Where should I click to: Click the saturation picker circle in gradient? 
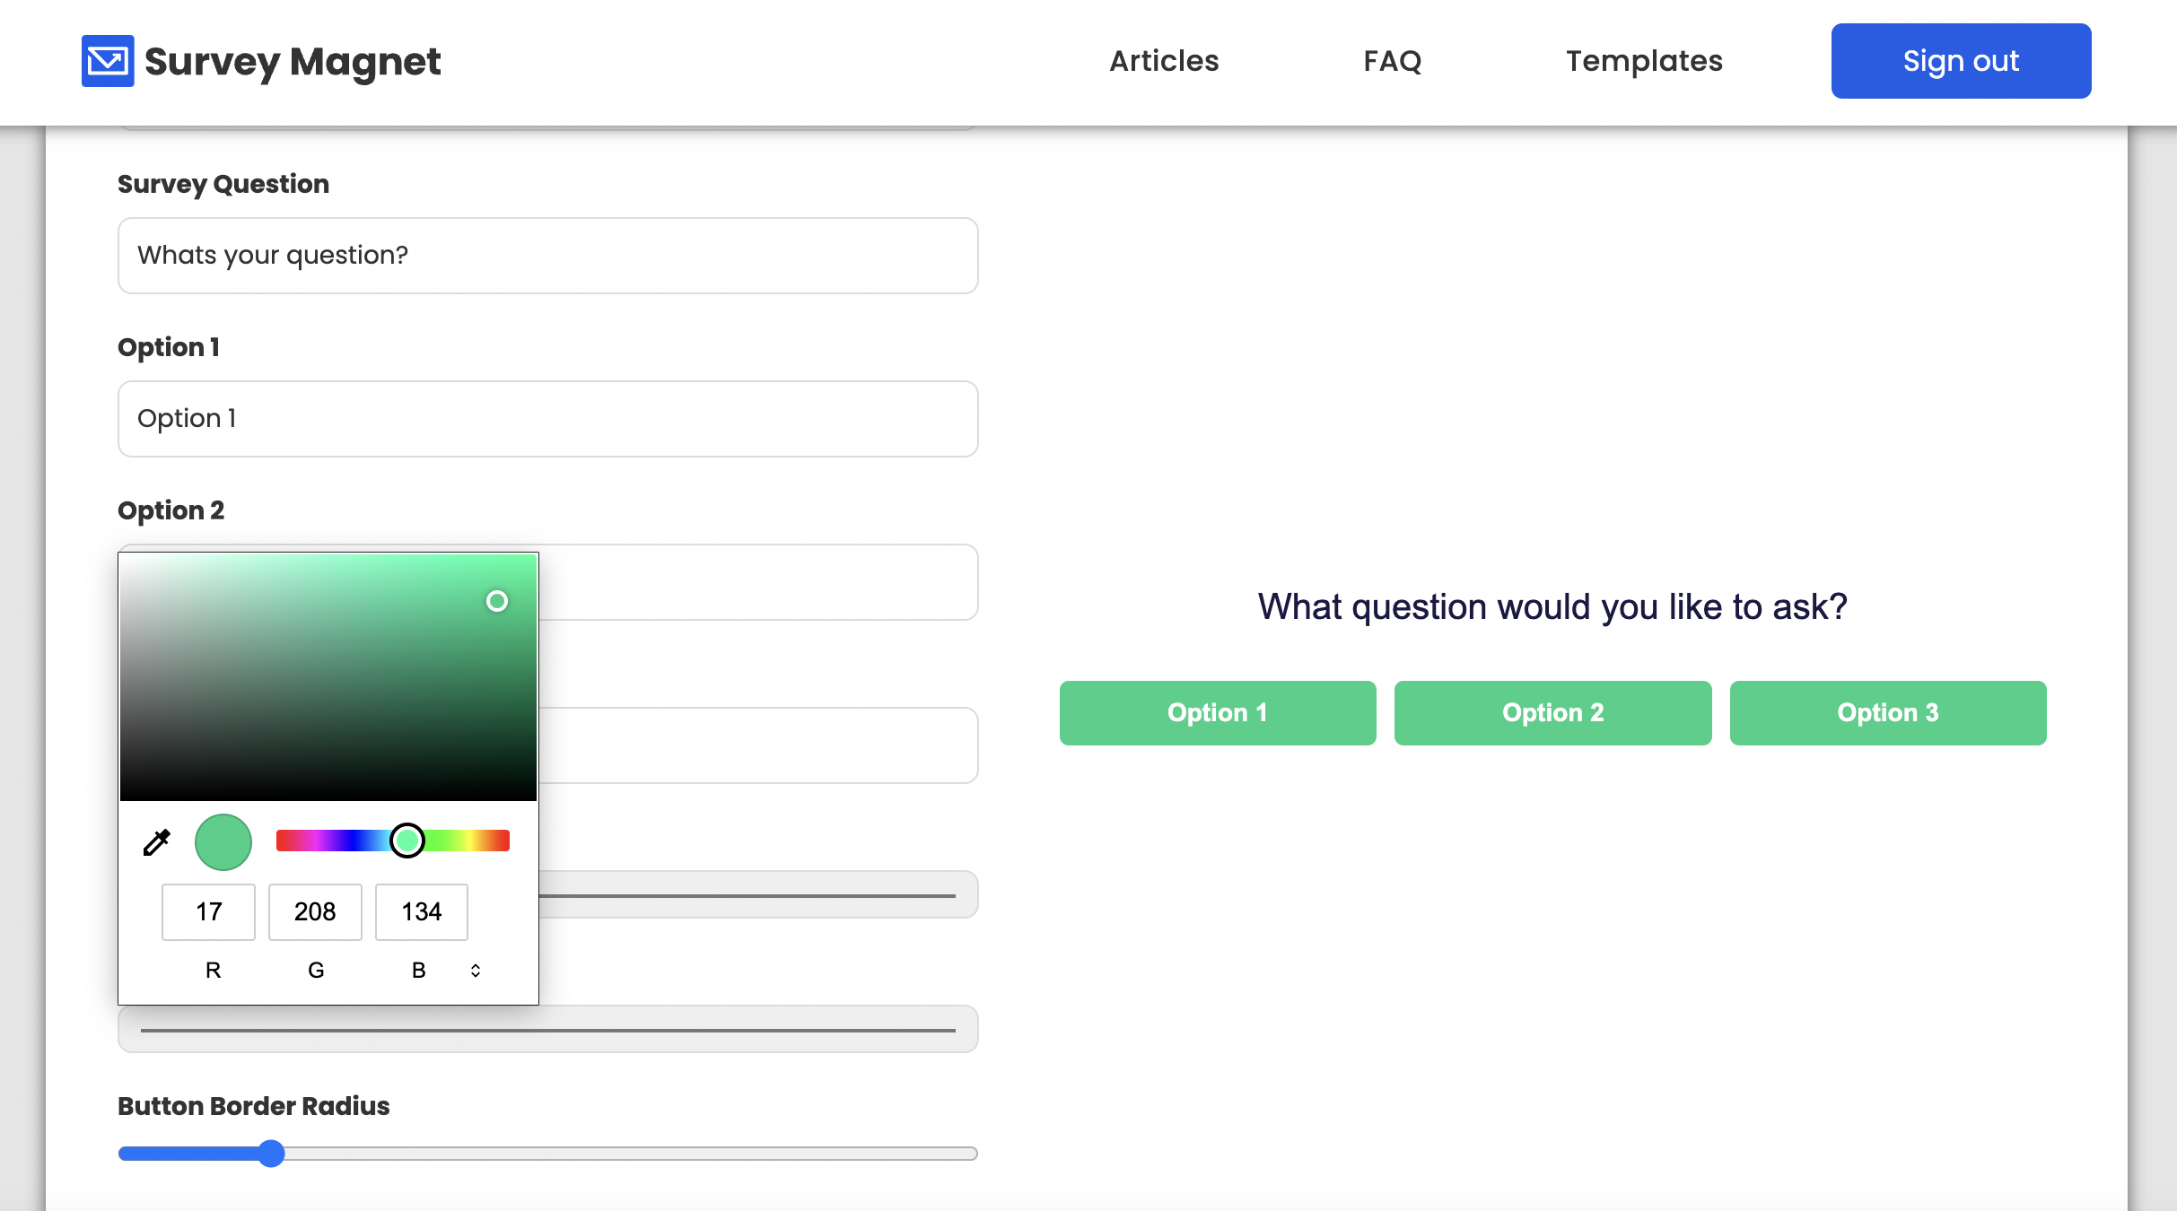point(497,601)
